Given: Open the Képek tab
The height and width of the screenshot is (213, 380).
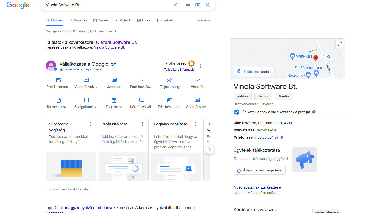Looking at the screenshot, I should coord(101,20).
